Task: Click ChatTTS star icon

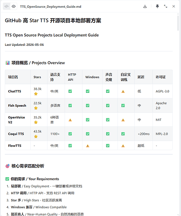Action: [36, 94]
